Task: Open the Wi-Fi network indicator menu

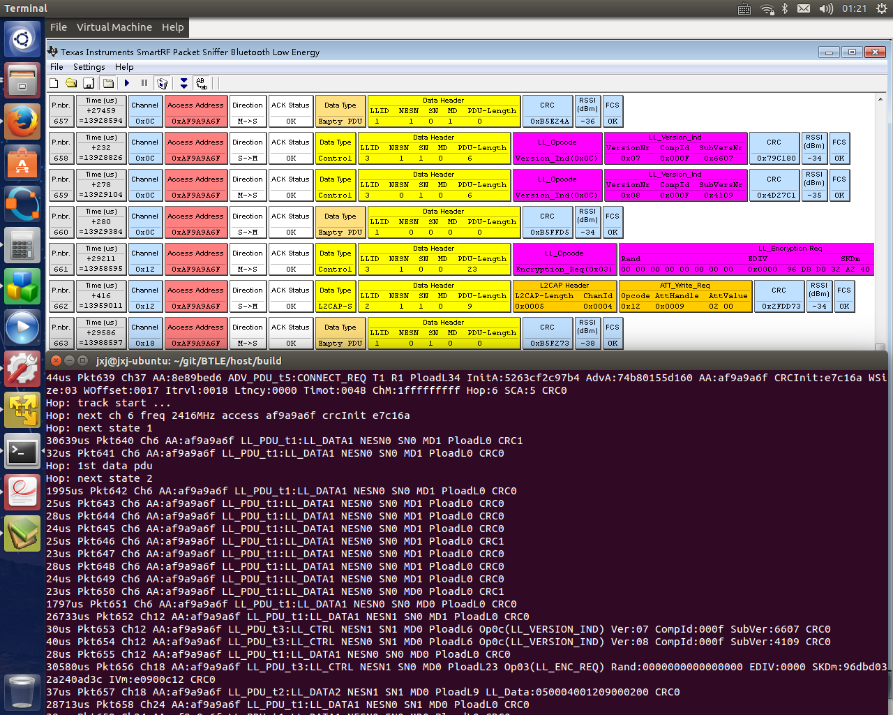Action: coord(767,8)
